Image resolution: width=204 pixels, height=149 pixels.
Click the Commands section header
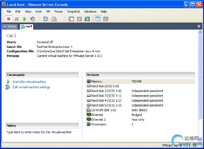tap(42, 75)
